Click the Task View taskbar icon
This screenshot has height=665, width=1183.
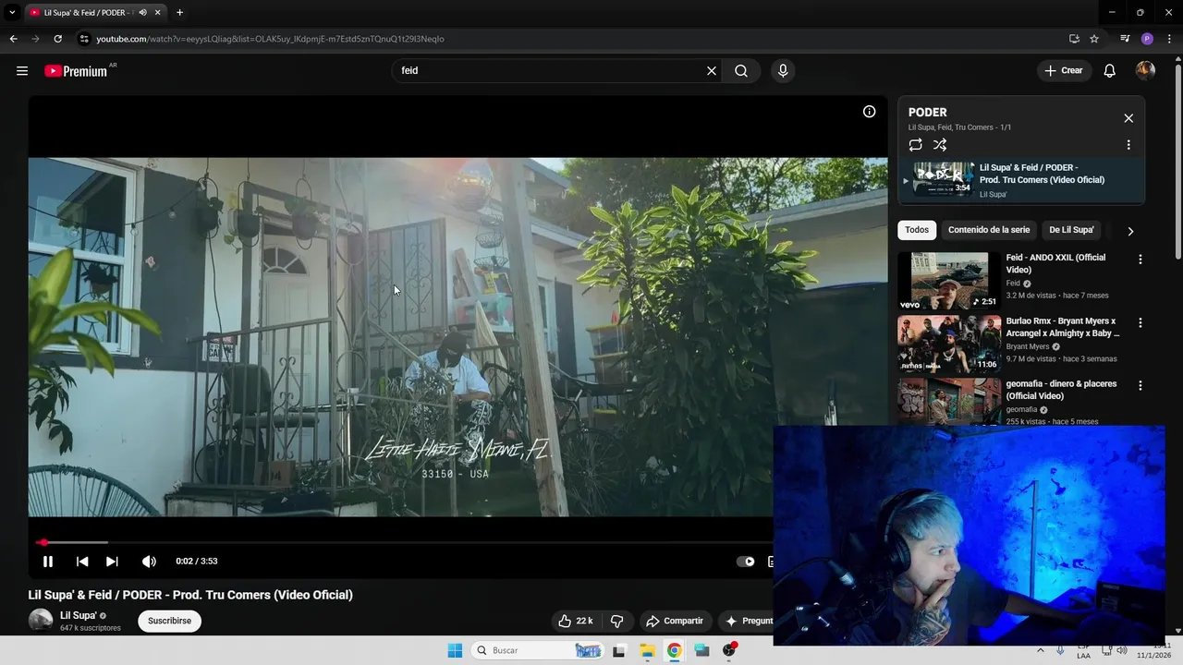coord(619,650)
